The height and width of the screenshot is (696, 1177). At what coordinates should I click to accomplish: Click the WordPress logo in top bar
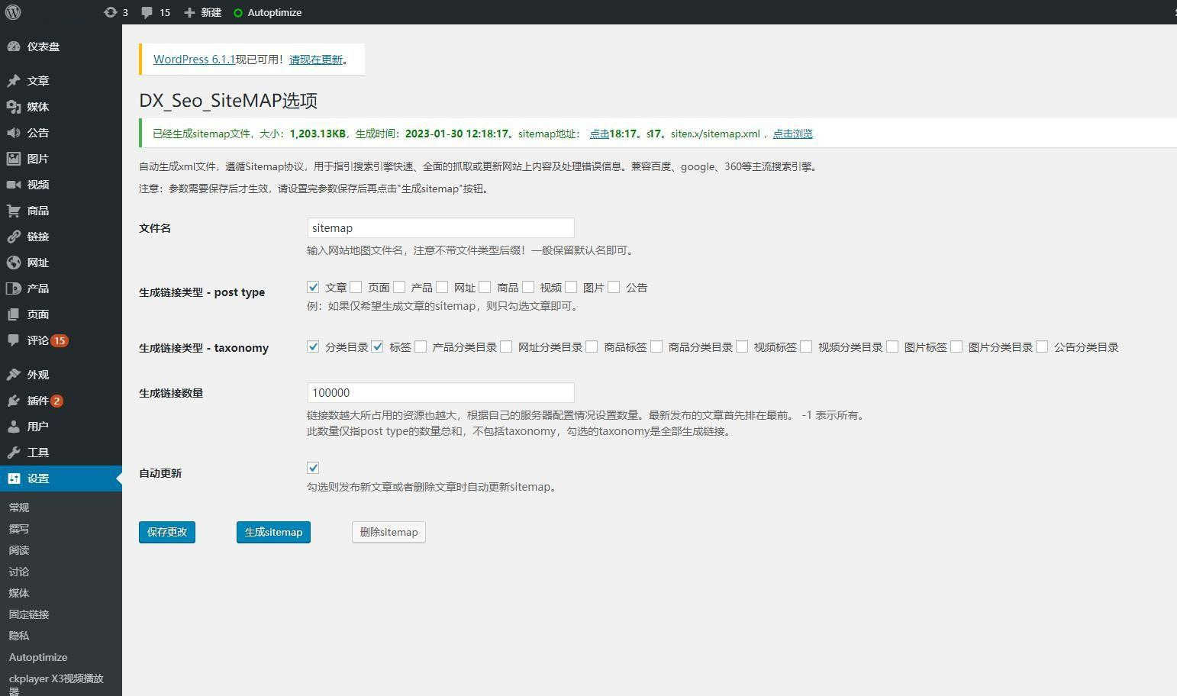click(x=12, y=12)
